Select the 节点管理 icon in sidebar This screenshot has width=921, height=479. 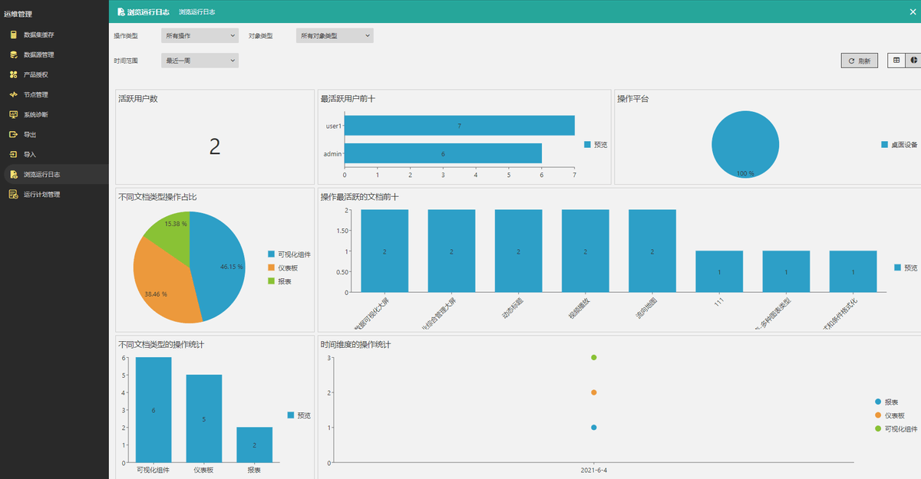click(13, 94)
